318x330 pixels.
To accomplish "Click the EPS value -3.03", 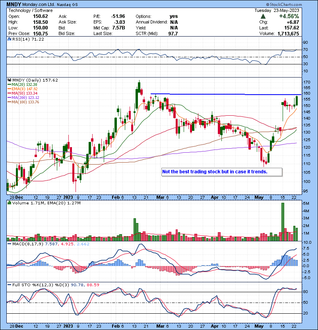I will pos(119,22).
